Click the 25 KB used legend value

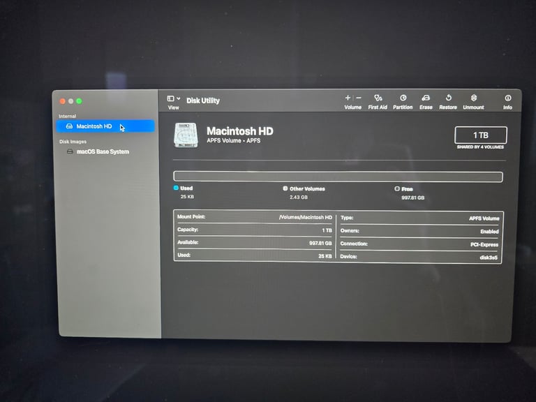point(187,197)
